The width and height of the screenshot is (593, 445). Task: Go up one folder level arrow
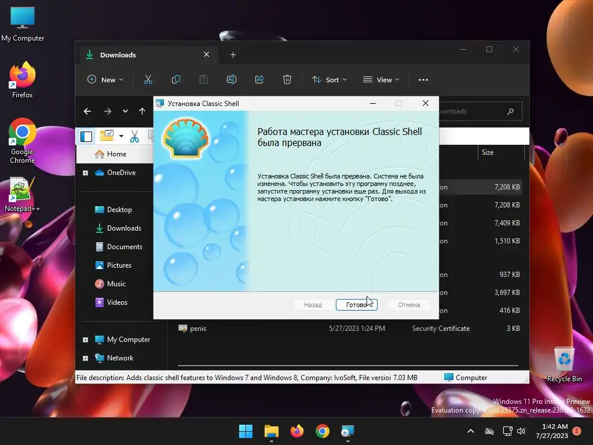coord(142,111)
